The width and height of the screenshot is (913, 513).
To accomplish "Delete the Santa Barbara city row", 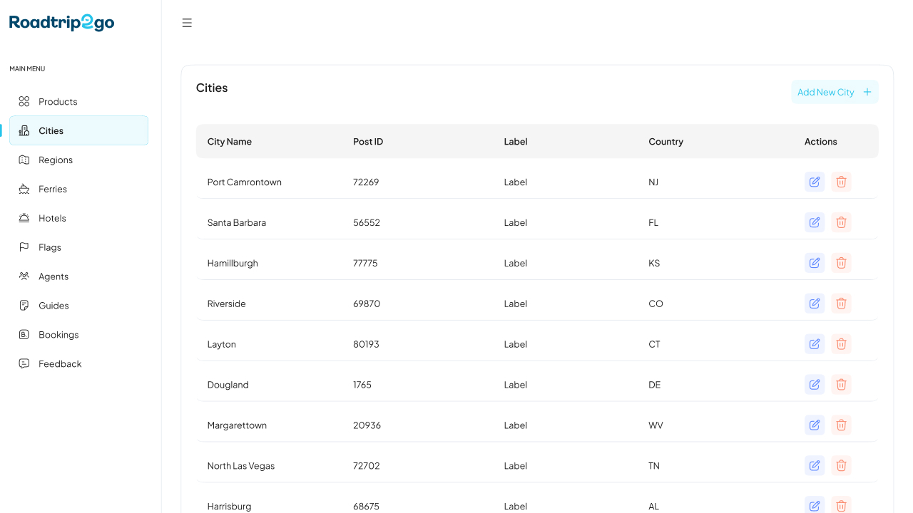I will [841, 222].
